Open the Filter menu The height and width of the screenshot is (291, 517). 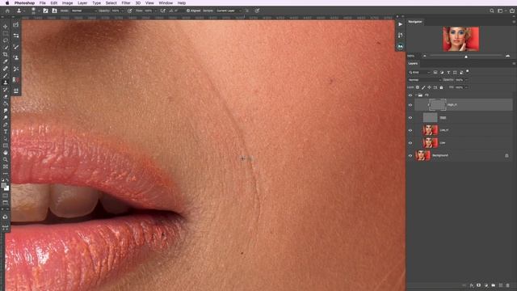(x=126, y=3)
